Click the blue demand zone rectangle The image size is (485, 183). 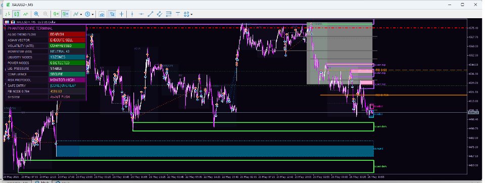point(215,151)
